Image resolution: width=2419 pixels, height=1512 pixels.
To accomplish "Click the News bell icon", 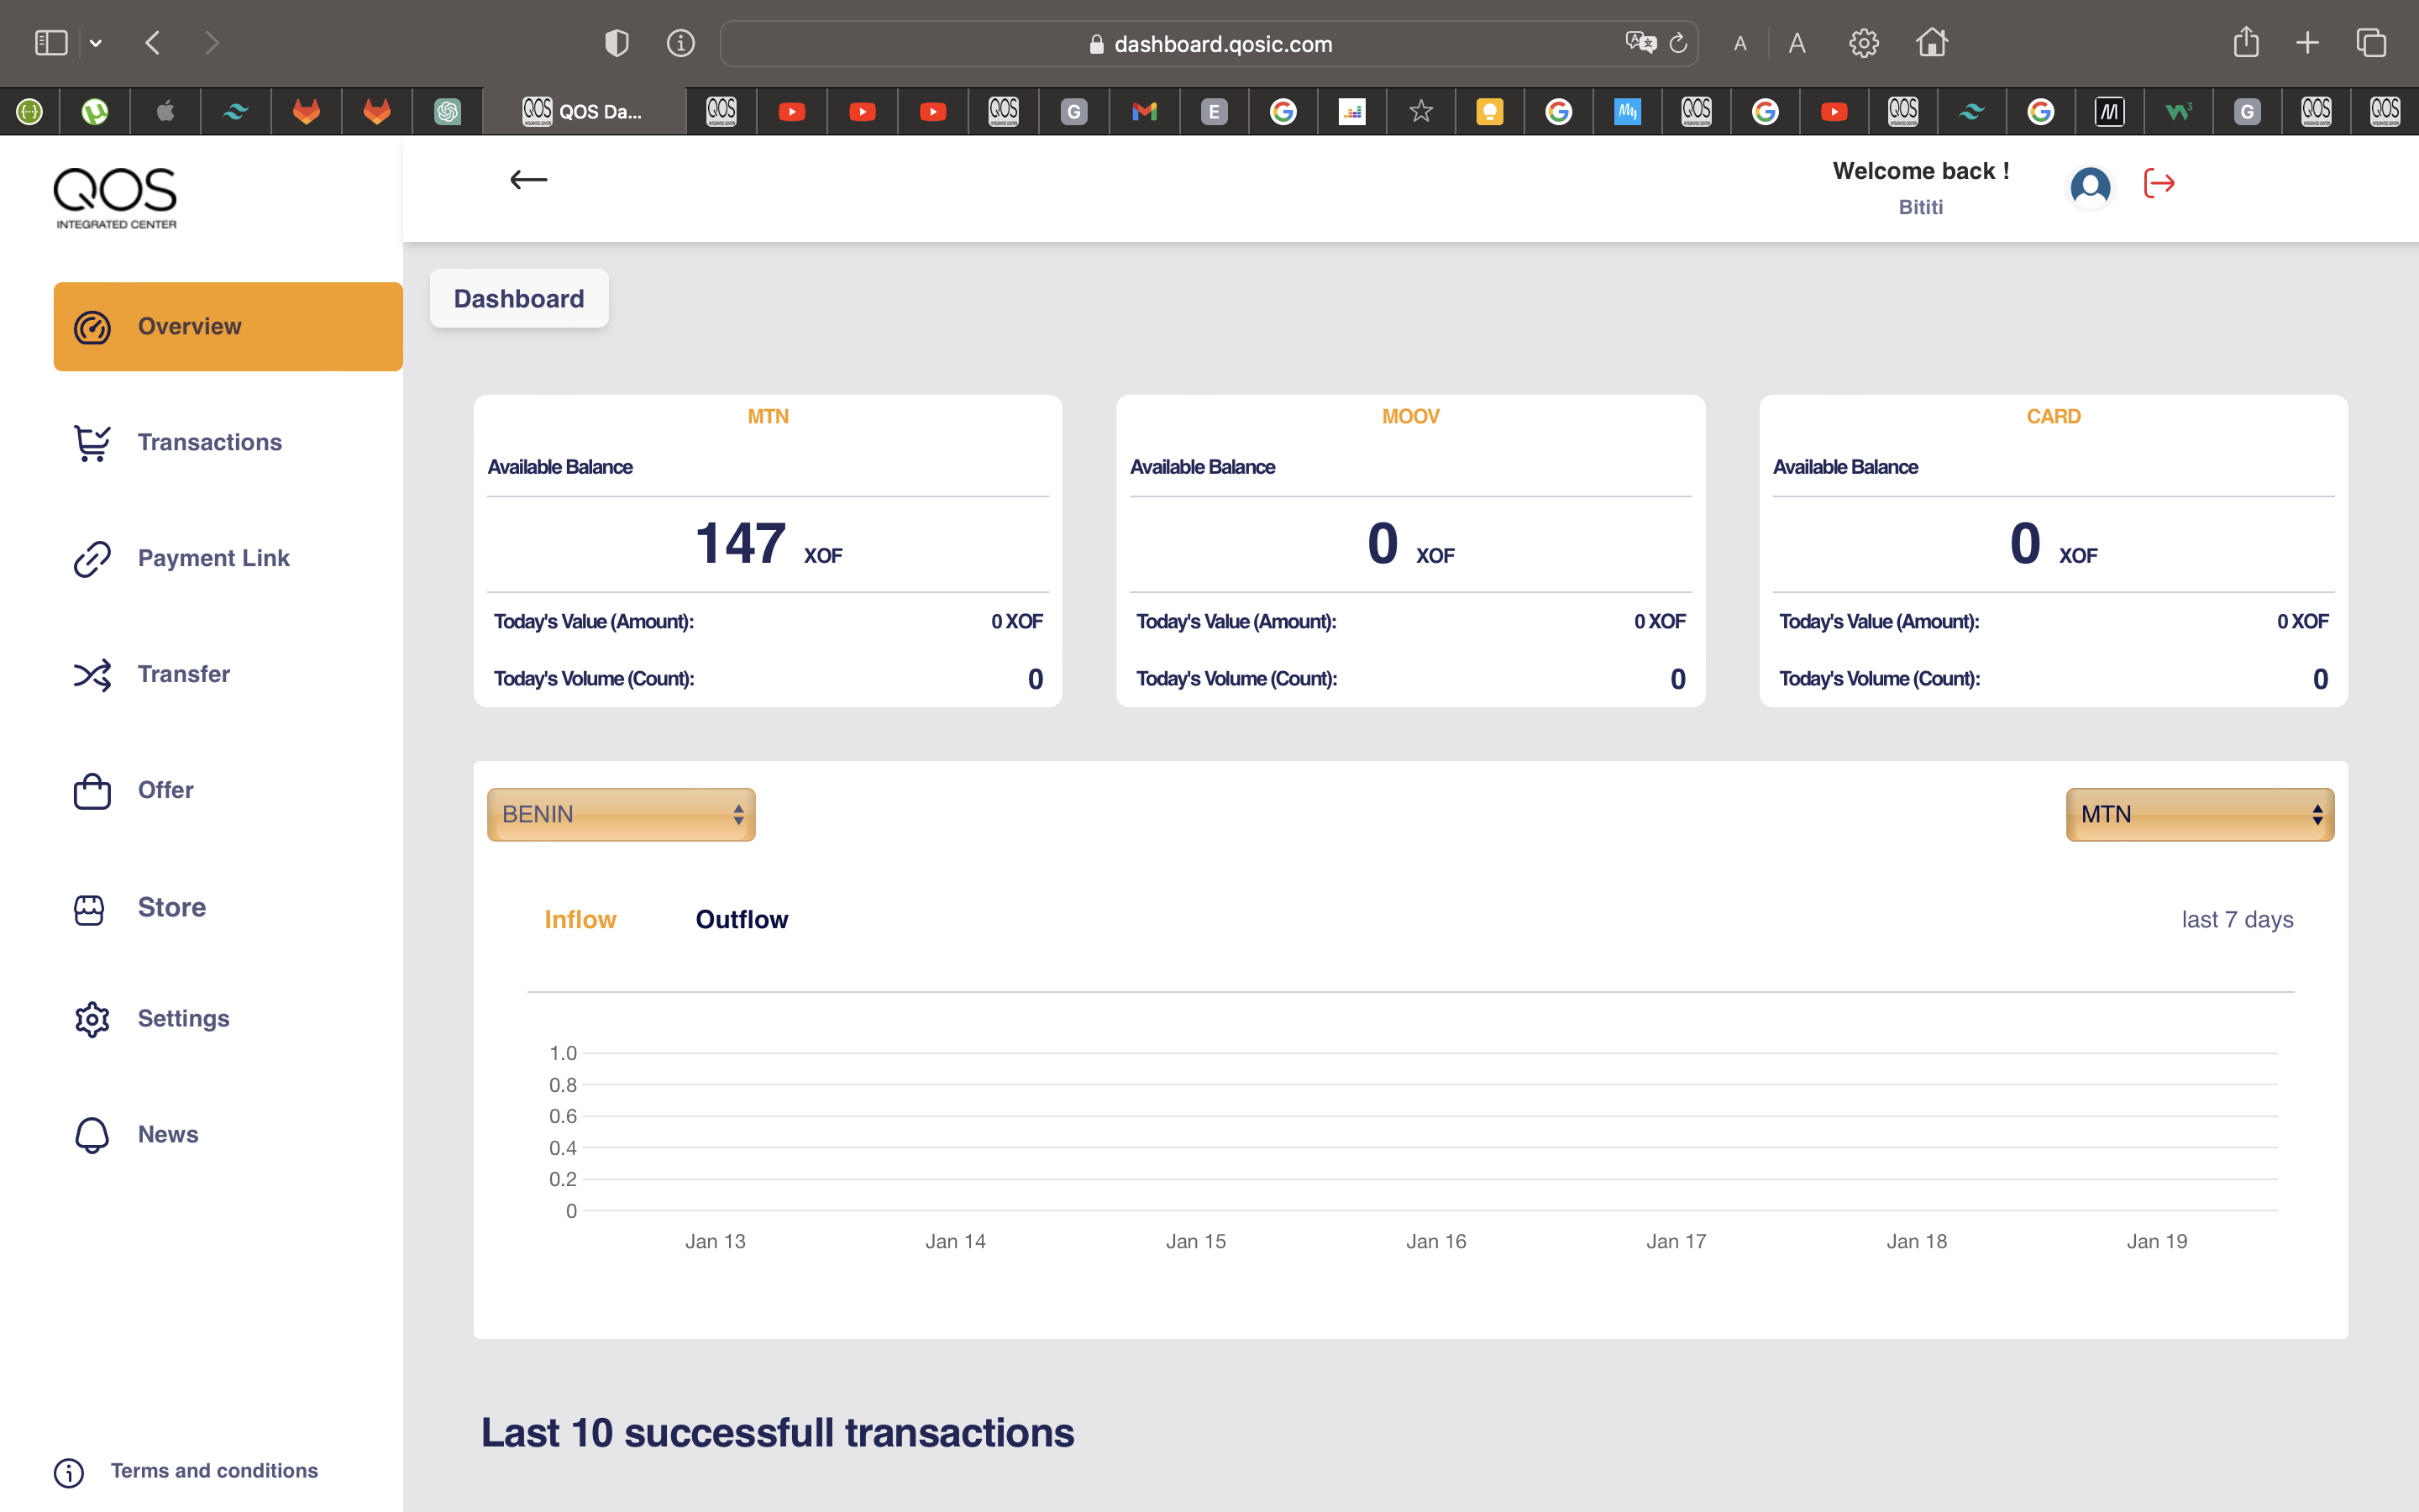I will pos(92,1135).
